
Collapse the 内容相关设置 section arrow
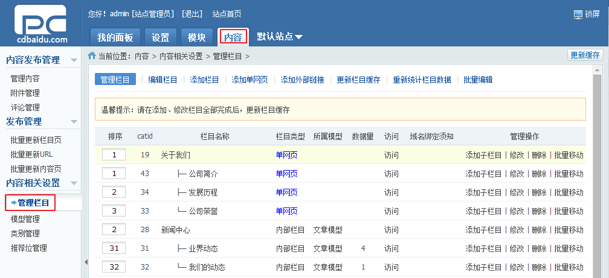coord(74,183)
